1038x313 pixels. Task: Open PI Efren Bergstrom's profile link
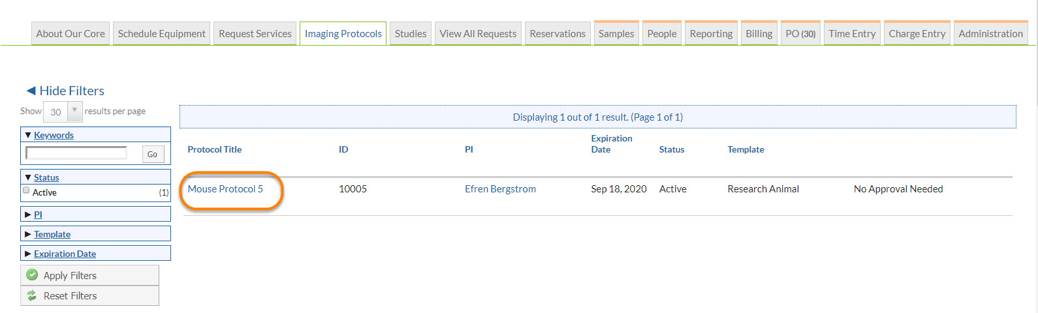point(500,189)
